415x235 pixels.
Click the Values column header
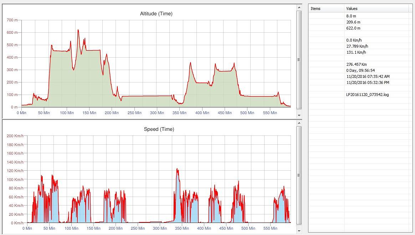[376, 9]
